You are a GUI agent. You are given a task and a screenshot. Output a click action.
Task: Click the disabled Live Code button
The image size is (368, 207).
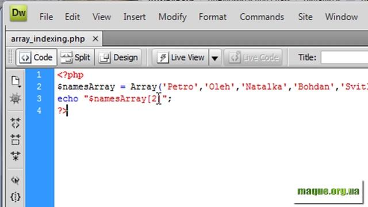(253, 57)
